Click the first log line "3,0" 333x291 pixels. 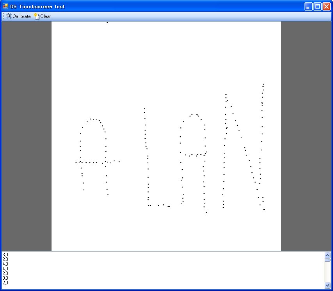tap(5, 255)
